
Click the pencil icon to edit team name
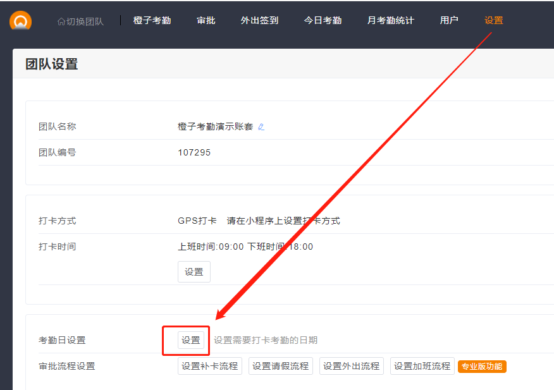(261, 126)
